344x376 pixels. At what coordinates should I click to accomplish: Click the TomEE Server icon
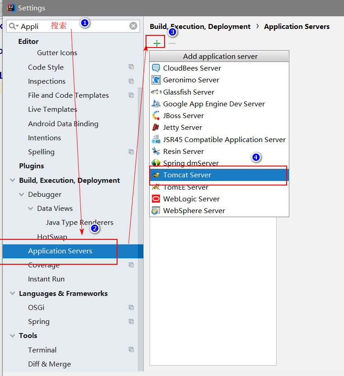click(x=156, y=187)
